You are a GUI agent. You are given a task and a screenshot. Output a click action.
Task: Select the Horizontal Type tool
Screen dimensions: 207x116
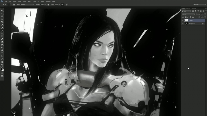(2, 53)
